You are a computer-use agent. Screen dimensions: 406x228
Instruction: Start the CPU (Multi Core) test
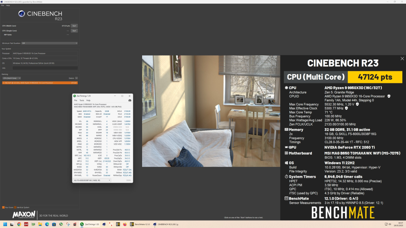74,26
